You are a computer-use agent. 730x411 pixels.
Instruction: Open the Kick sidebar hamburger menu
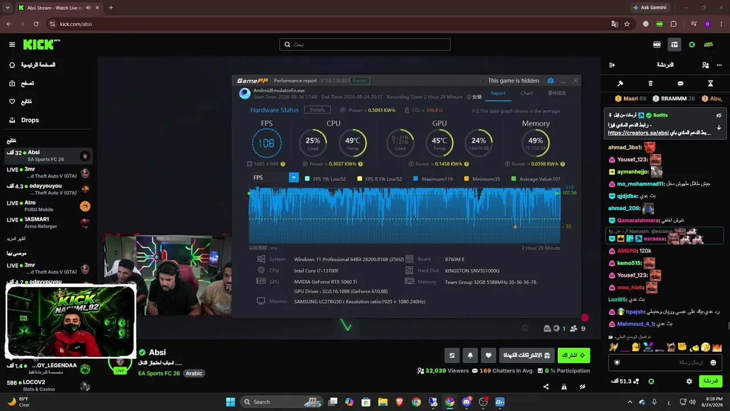click(x=12, y=45)
